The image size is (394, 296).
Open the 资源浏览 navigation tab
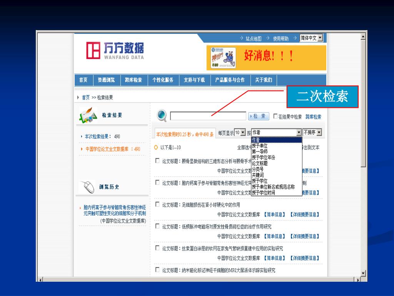(x=106, y=80)
